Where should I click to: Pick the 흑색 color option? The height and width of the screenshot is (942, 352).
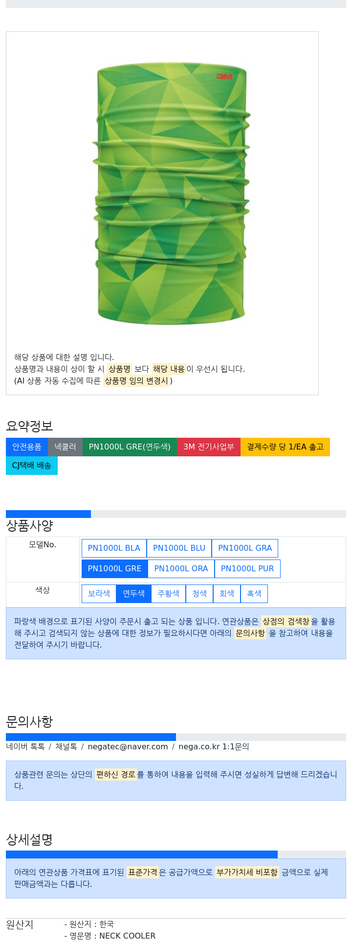tap(254, 594)
